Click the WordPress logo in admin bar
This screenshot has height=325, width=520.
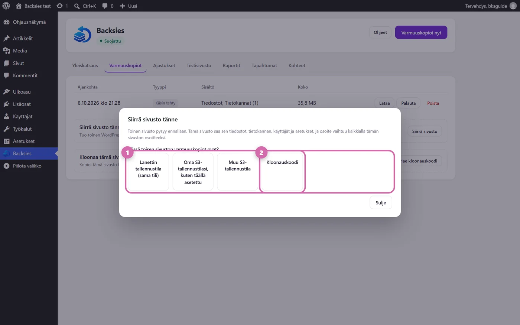pos(6,6)
